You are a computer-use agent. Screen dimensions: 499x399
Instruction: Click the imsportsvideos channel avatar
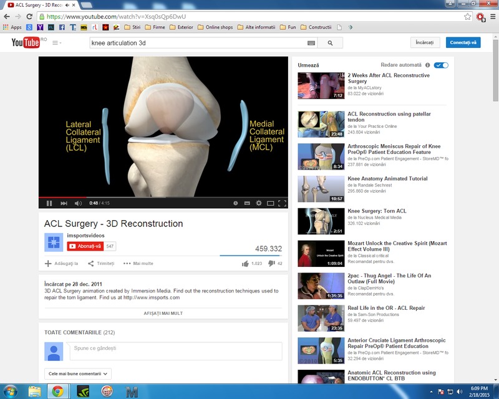54,242
